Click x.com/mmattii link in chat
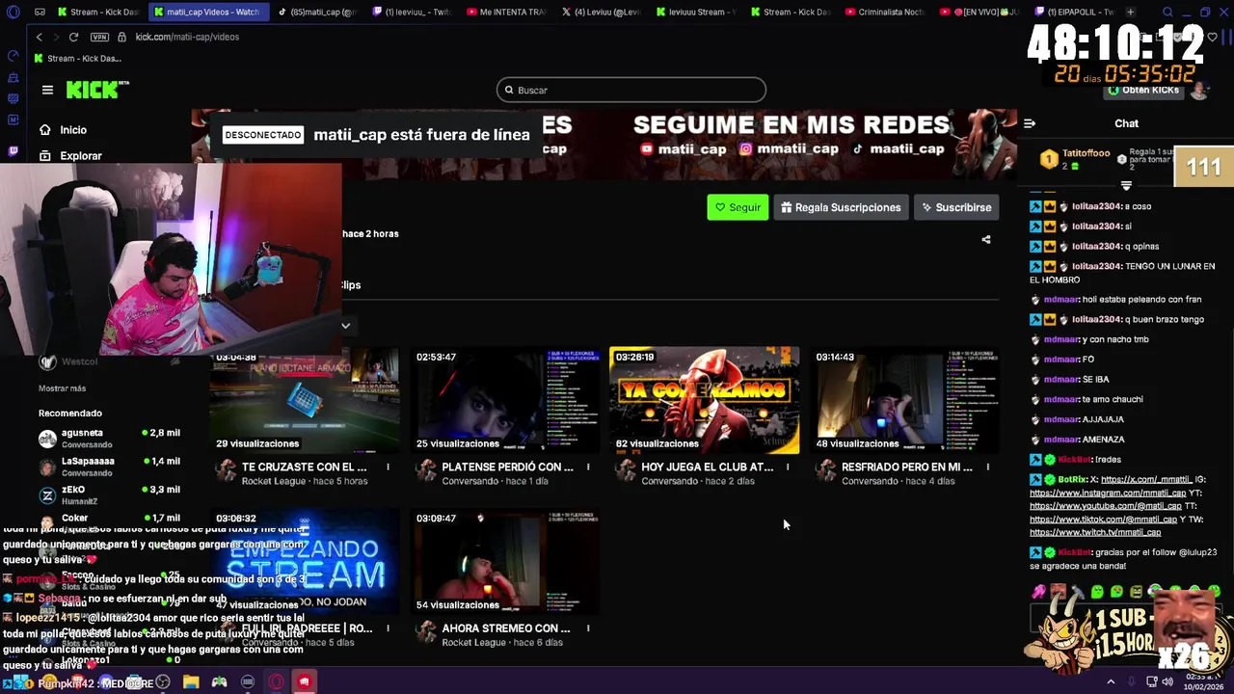1234x694 pixels. point(1145,479)
